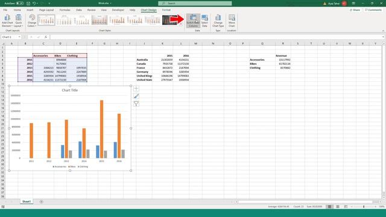Click the horizontal scrollbar

305,202
